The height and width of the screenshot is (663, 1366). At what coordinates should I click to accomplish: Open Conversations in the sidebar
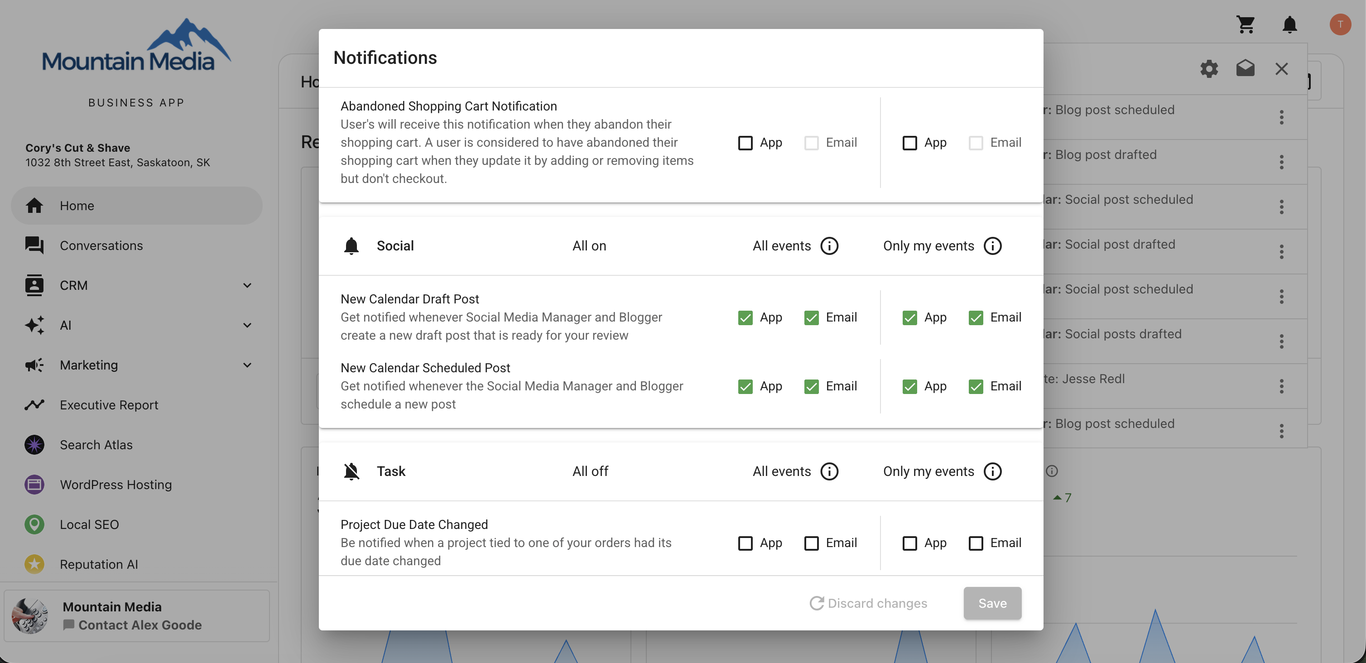pyautogui.click(x=137, y=245)
